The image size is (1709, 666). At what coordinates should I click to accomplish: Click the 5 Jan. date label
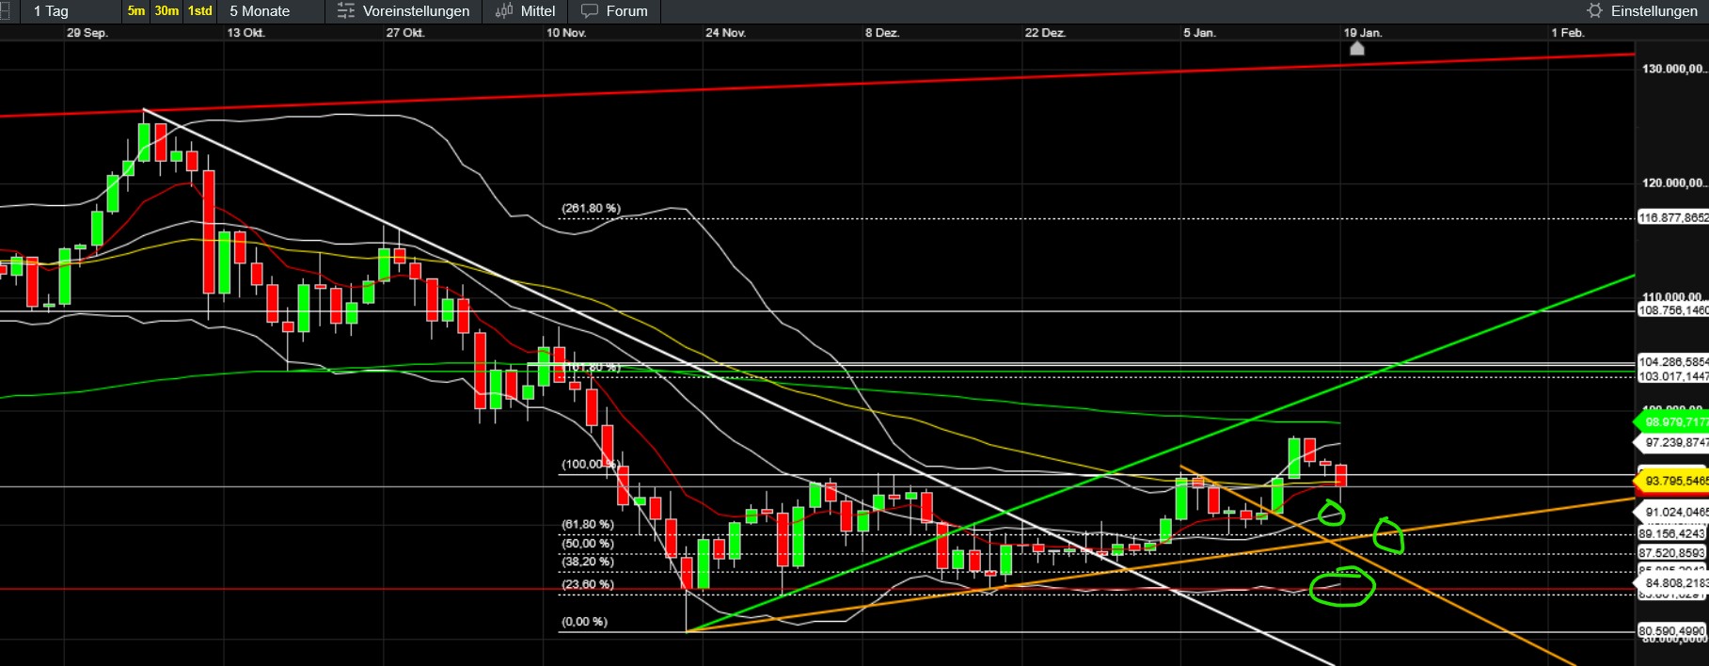point(1200,33)
